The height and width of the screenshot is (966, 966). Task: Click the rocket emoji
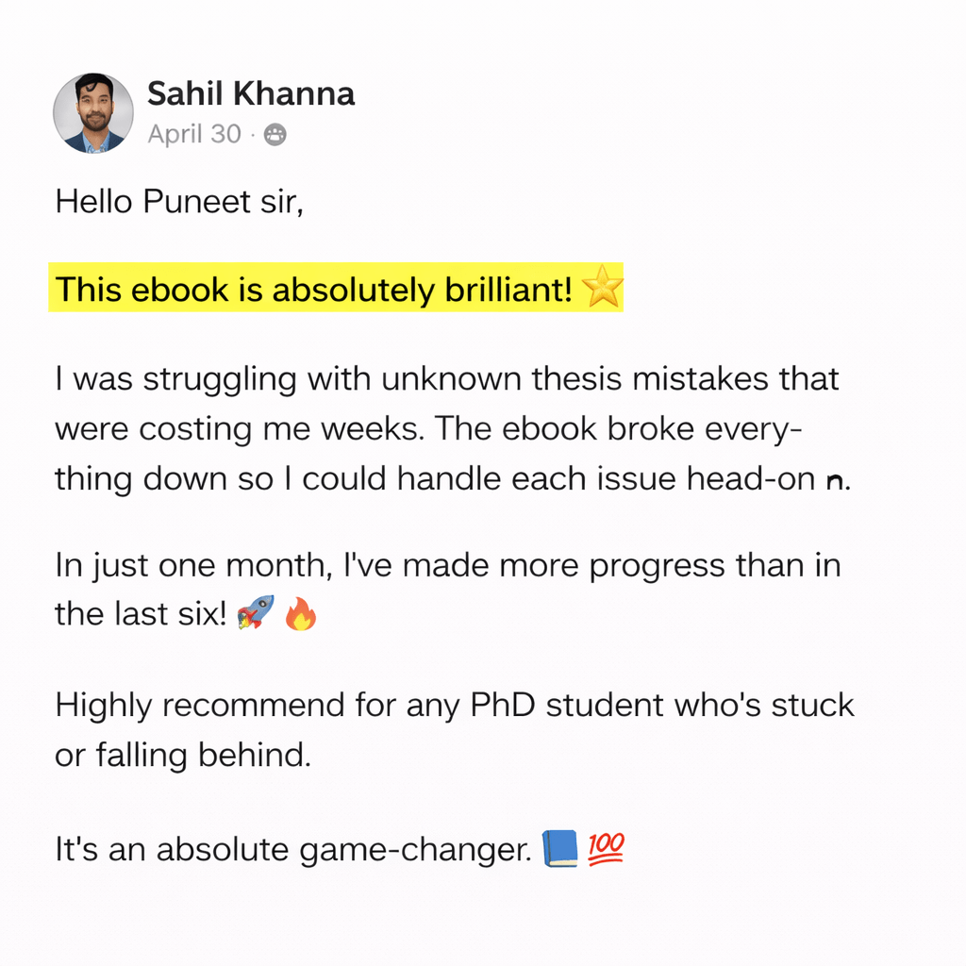(x=256, y=613)
